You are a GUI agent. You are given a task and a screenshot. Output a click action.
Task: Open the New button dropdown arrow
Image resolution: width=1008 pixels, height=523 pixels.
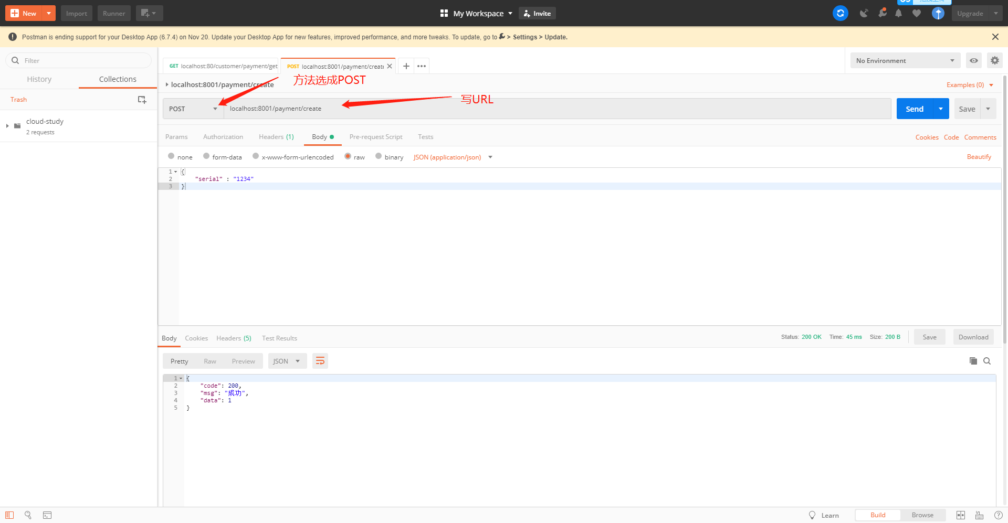click(49, 13)
